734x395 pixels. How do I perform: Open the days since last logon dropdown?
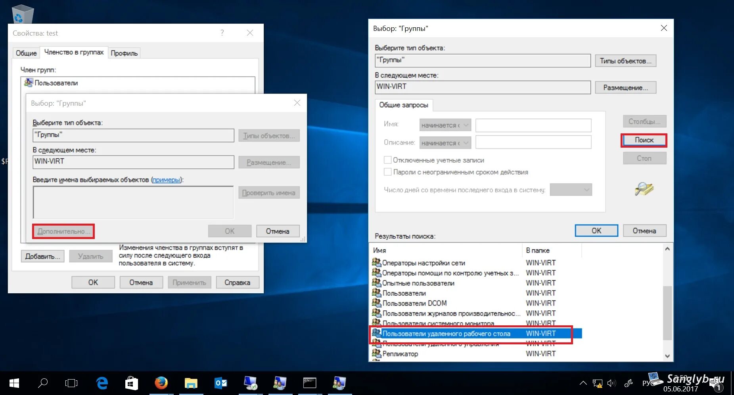click(571, 190)
